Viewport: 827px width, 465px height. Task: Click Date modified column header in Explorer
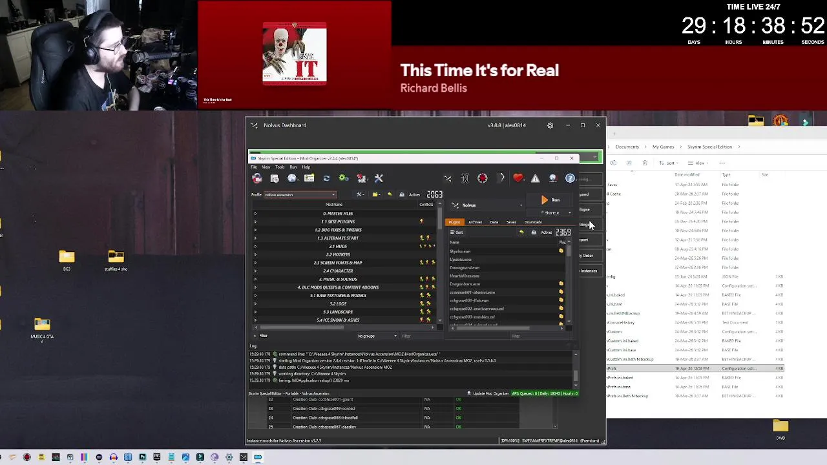687,174
